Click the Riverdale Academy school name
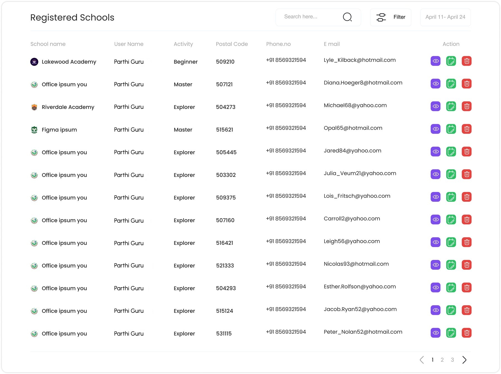This screenshot has height=374, width=501. 68,107
